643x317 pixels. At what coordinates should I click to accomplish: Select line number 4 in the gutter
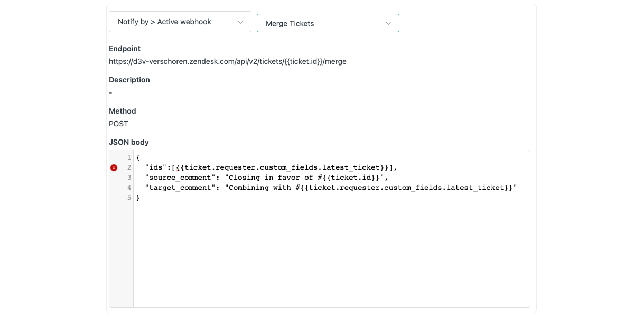click(129, 188)
